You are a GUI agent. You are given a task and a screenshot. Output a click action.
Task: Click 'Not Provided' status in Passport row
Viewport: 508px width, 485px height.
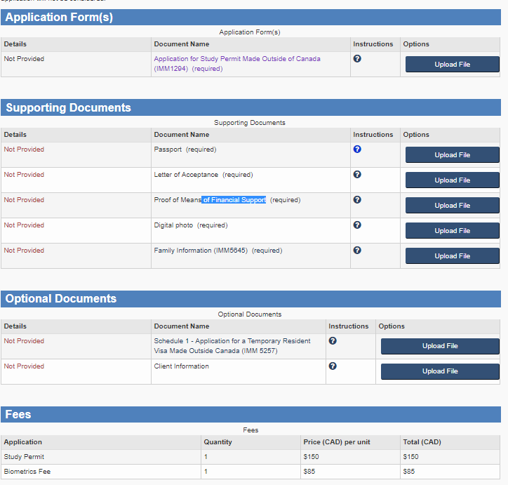pos(24,150)
